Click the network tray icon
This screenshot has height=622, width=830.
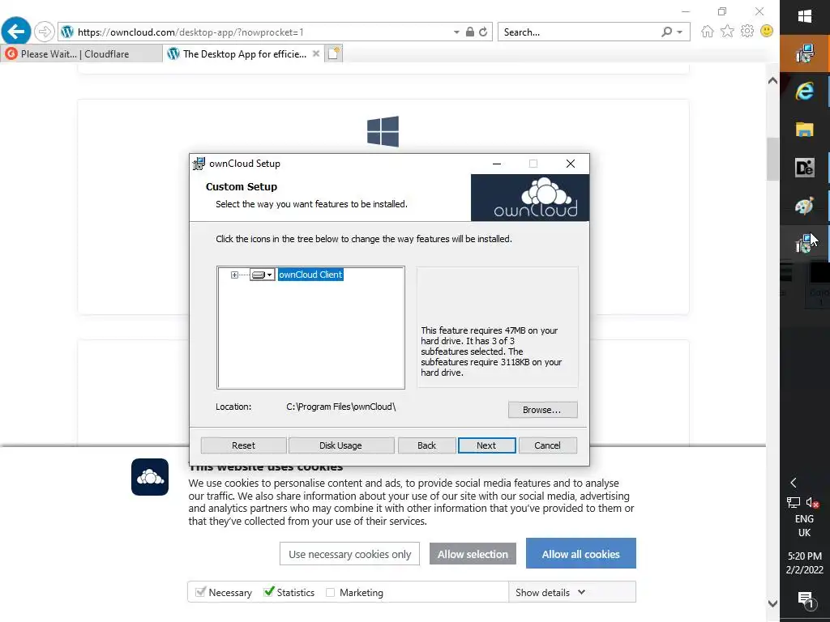pyautogui.click(x=794, y=502)
